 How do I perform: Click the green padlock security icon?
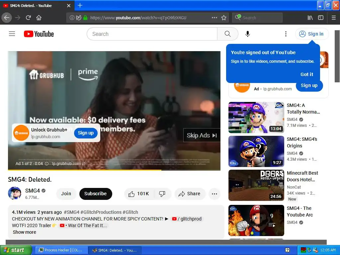point(85,18)
